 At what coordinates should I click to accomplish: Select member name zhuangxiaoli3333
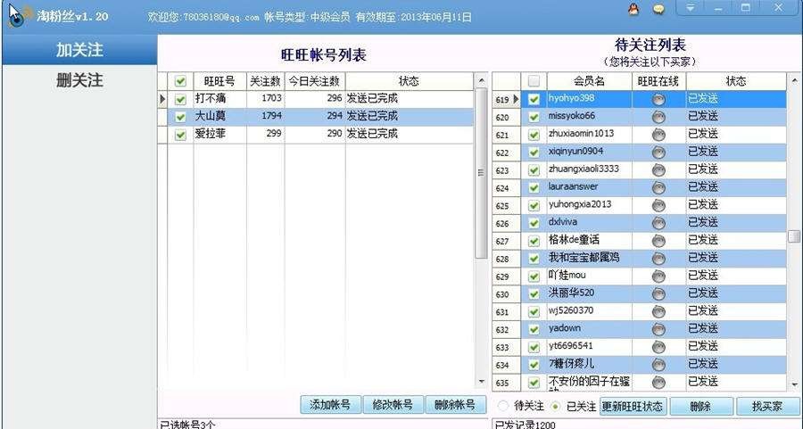tap(584, 169)
